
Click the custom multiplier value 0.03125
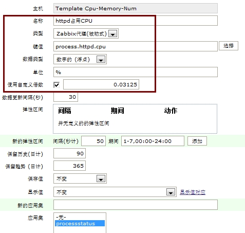(101, 84)
